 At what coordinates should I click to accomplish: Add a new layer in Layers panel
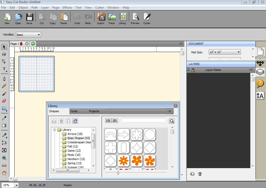pos(192,174)
